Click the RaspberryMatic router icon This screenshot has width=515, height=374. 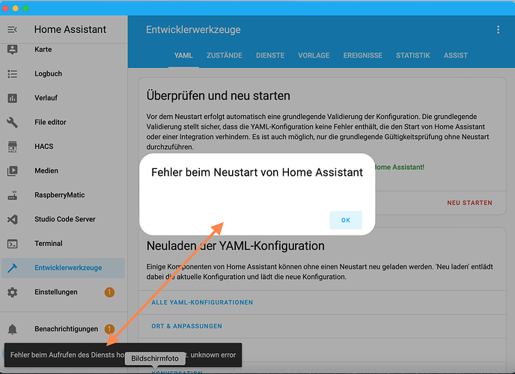[12, 195]
